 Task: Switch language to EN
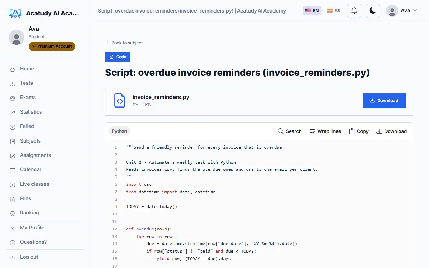point(312,11)
